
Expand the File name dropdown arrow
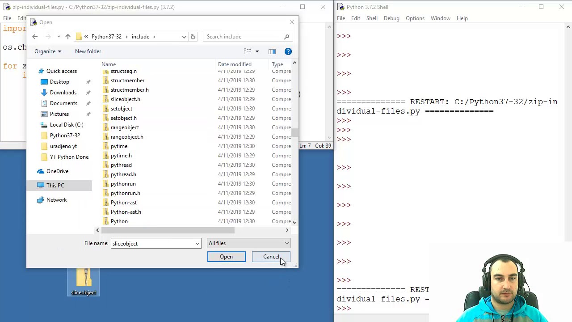click(197, 244)
